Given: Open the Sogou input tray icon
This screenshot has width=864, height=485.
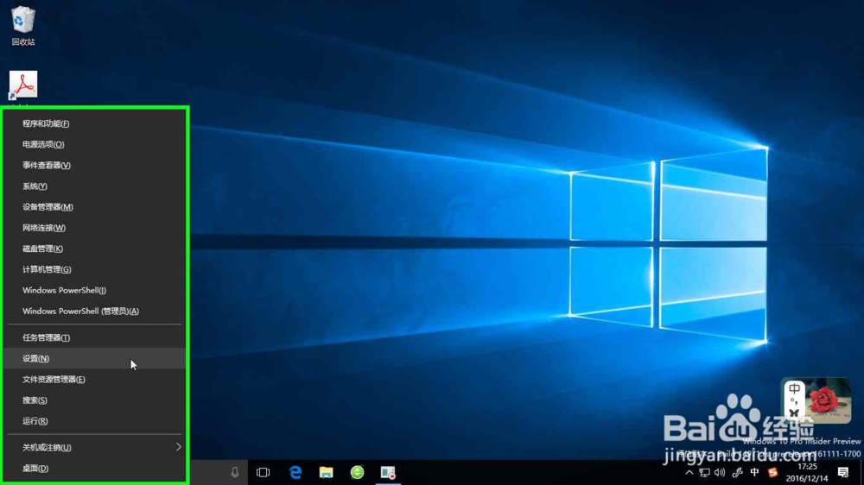Looking at the screenshot, I should pyautogui.click(x=772, y=472).
